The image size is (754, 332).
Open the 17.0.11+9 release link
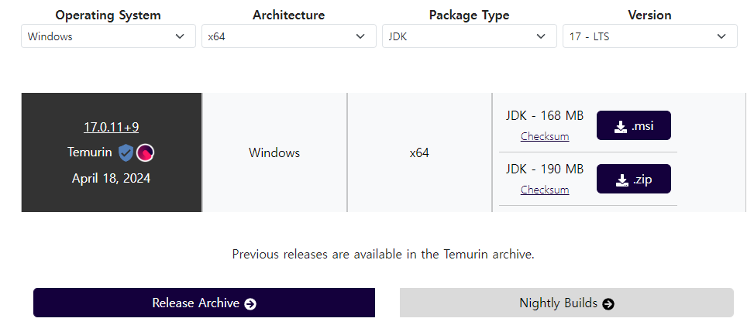point(111,127)
